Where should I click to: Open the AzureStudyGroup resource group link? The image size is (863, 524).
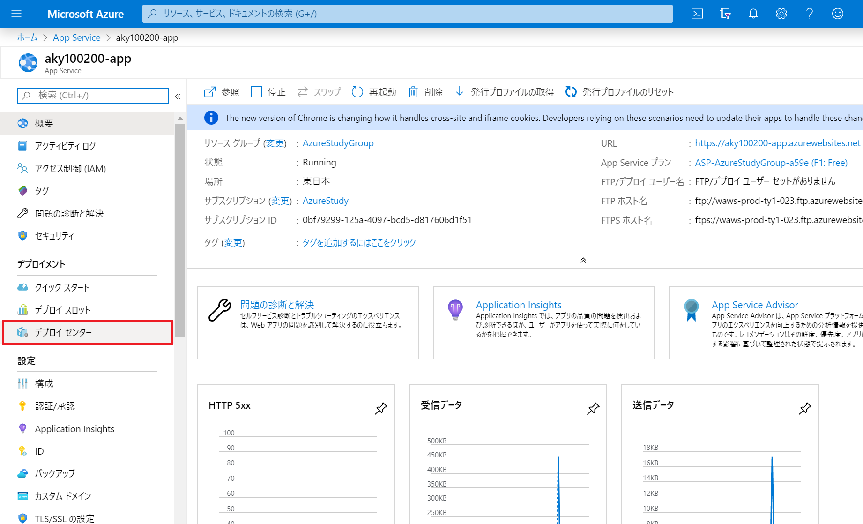click(338, 143)
